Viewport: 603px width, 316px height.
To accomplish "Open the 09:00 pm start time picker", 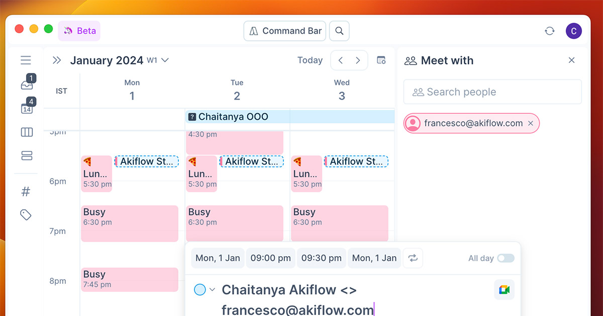I will tap(270, 258).
